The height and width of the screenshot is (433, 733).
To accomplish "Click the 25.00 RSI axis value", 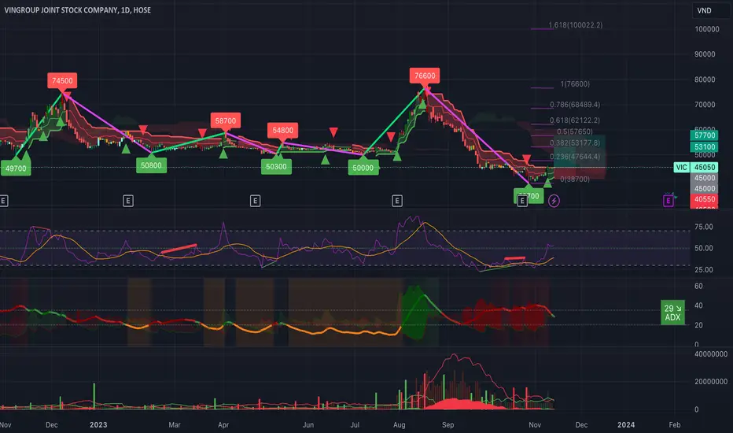I will tap(704, 269).
